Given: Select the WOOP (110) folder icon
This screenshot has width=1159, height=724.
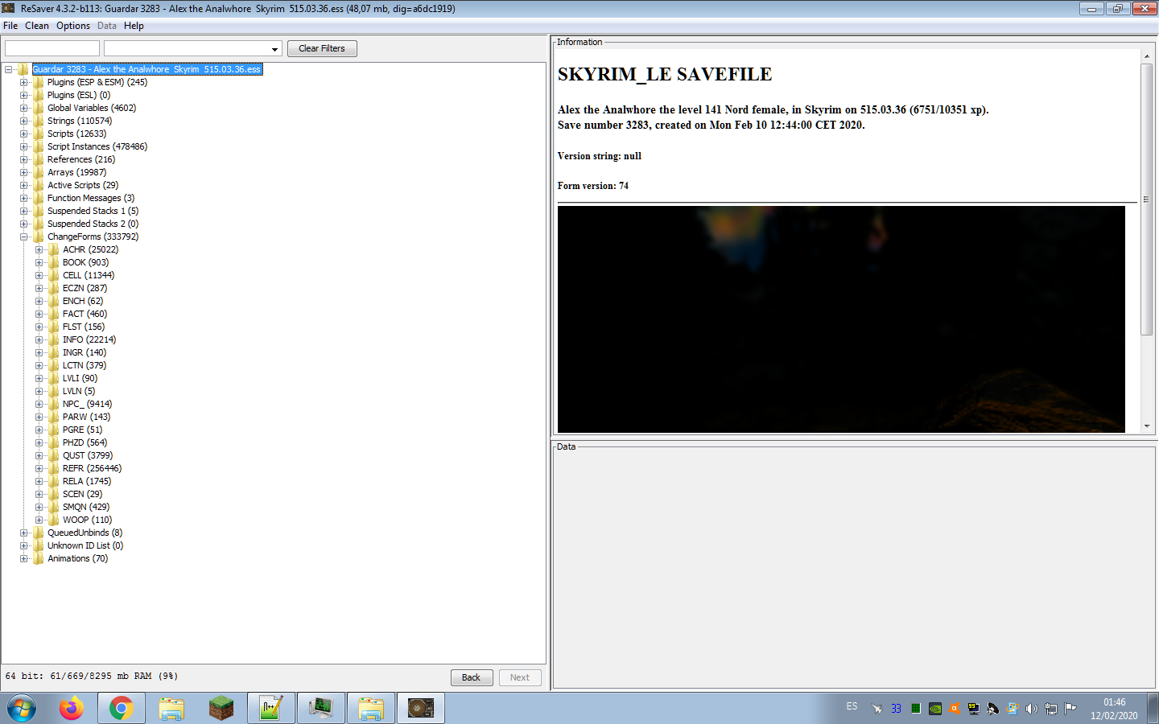Looking at the screenshot, I should click(53, 520).
